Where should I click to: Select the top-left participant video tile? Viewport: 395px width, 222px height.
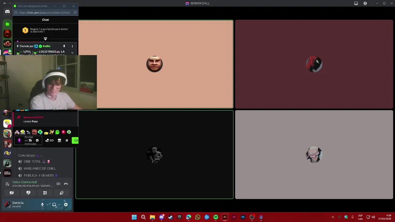(x=154, y=64)
